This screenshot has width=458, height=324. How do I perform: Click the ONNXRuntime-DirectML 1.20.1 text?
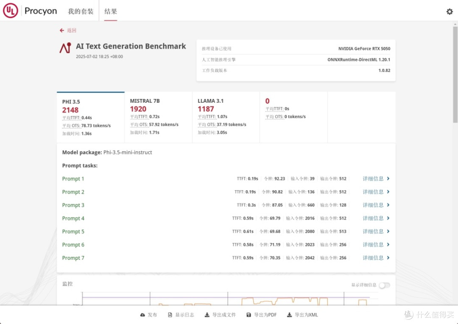[x=359, y=60]
